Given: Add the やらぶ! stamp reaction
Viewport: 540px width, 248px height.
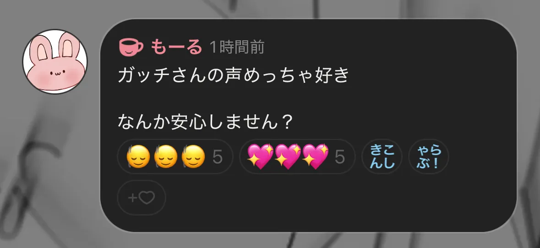Looking at the screenshot, I should click(x=429, y=156).
